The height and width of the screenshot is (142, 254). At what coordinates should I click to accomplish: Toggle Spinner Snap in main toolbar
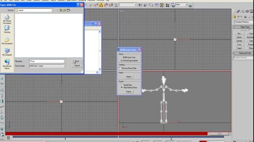(x=111, y=5)
